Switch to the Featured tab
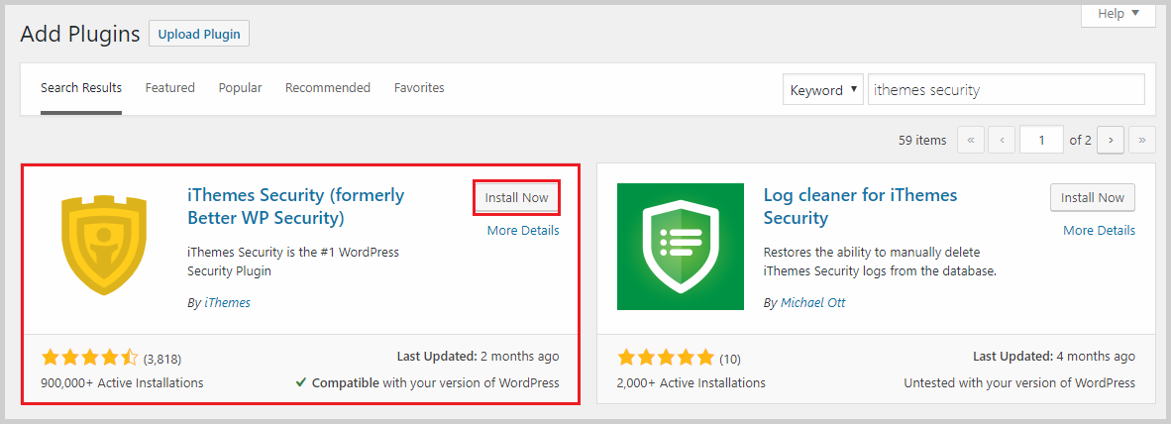1171x424 pixels. (169, 88)
